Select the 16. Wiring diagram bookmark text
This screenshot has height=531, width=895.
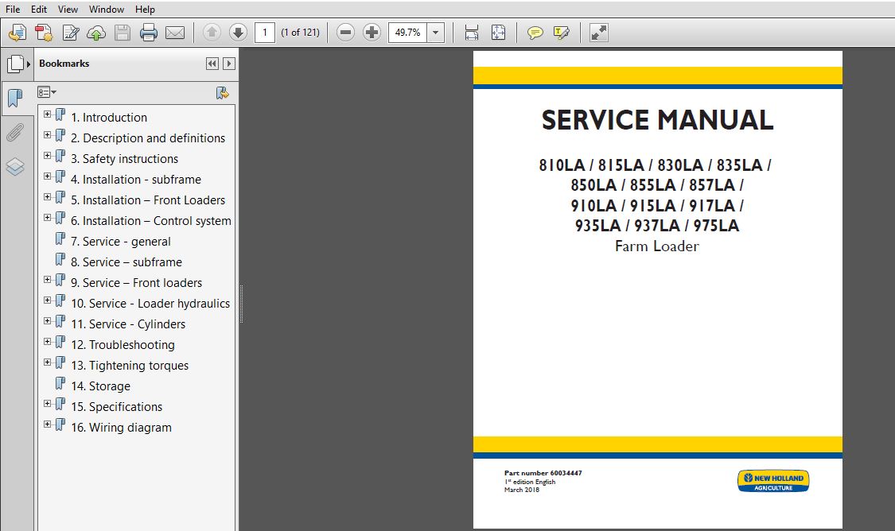tap(121, 428)
